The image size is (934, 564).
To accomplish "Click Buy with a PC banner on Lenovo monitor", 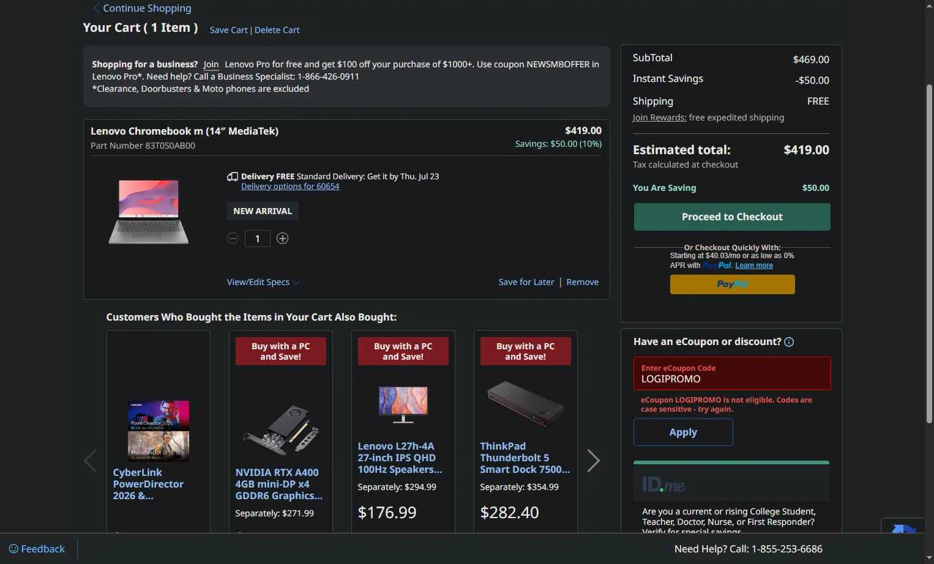I will pos(403,351).
